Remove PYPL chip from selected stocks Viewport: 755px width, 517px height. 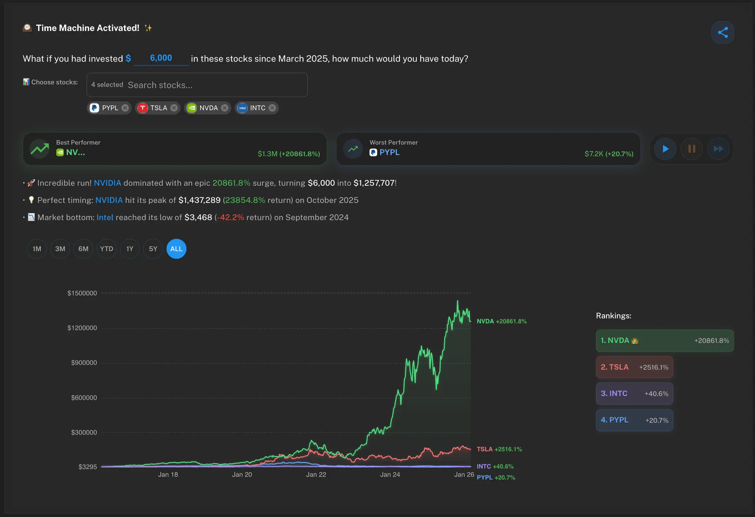pyautogui.click(x=125, y=108)
